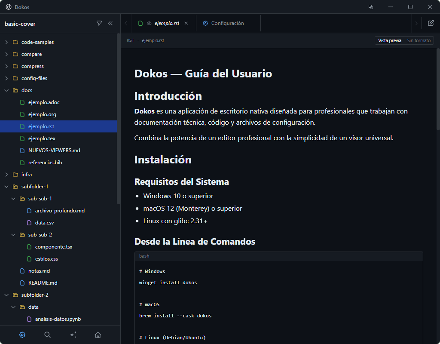Select the ejemplo.rst tab
This screenshot has height=344, width=440.
168,23
